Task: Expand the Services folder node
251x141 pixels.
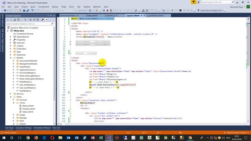Action: tap(11, 94)
